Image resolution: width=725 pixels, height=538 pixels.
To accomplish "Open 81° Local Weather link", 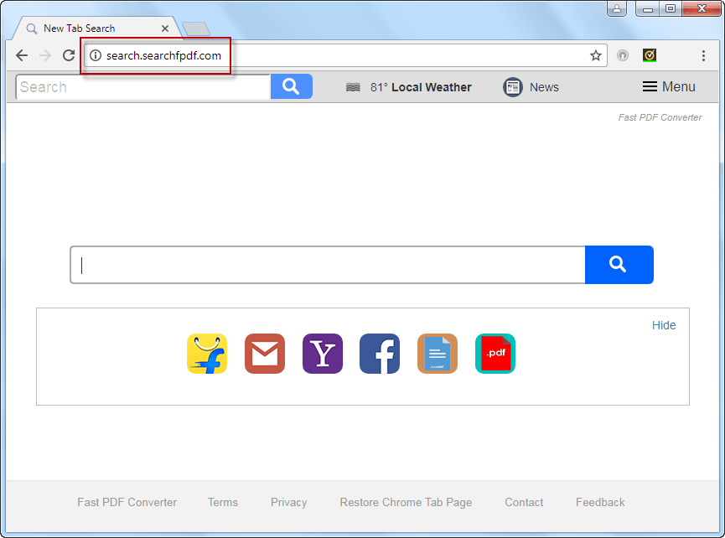I will point(421,87).
